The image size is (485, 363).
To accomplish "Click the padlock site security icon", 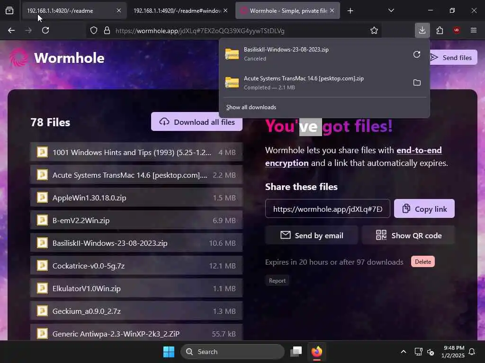I will point(107,31).
